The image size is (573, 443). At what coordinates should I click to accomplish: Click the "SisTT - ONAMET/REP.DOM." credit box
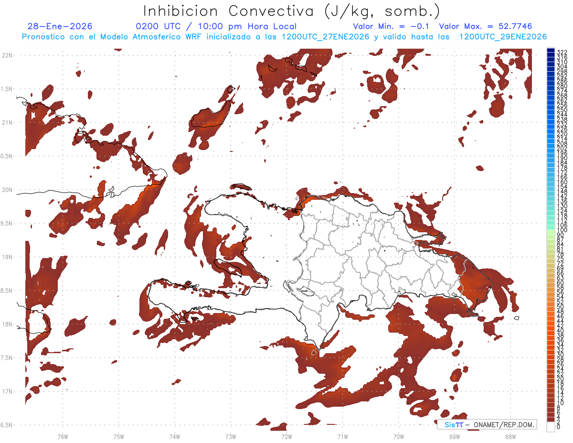[x=487, y=424]
